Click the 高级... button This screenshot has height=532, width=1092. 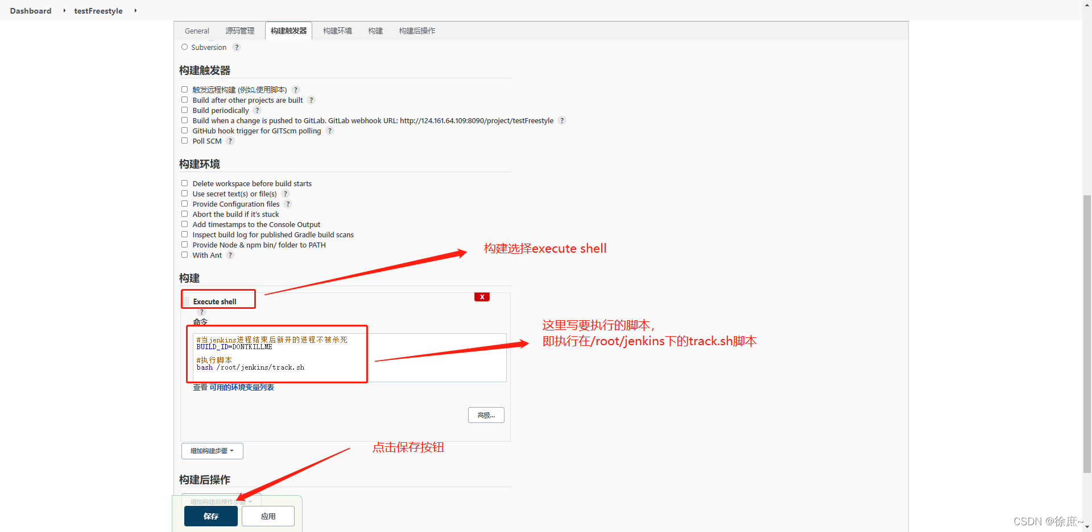[486, 415]
